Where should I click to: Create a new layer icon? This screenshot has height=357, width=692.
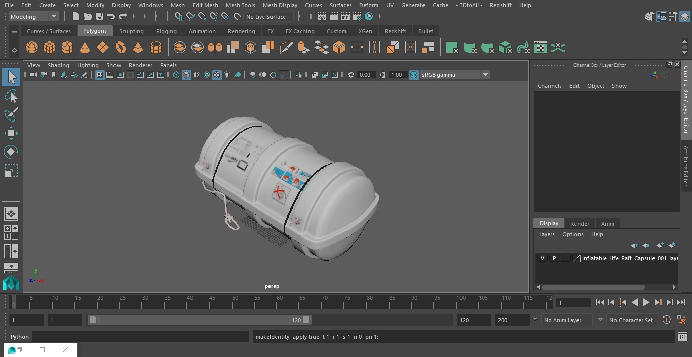(x=660, y=245)
